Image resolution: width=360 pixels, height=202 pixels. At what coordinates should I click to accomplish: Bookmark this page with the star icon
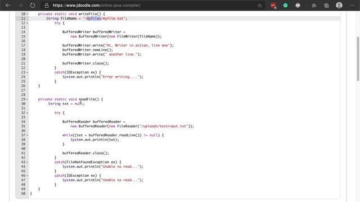coord(259,6)
